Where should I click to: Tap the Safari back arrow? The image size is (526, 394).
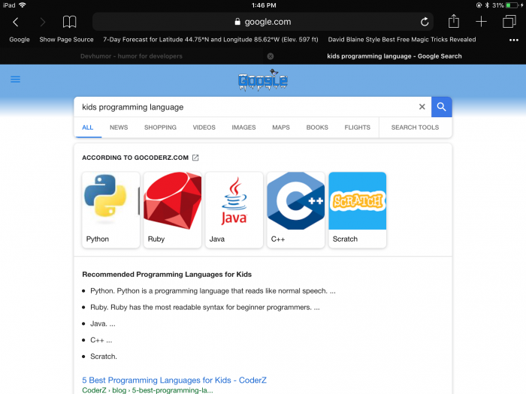(16, 22)
